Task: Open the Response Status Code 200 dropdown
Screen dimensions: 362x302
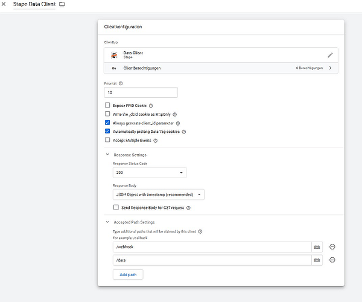Action: (x=150, y=173)
